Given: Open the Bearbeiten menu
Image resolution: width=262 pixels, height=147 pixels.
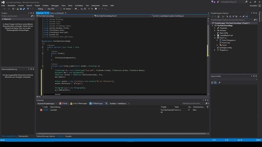Looking at the screenshot, I should (11, 5).
